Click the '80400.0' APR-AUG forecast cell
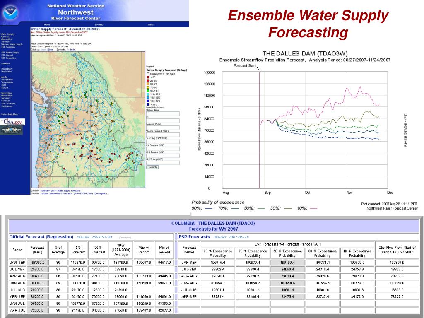This screenshot has height=318, width=424. click(x=37, y=276)
